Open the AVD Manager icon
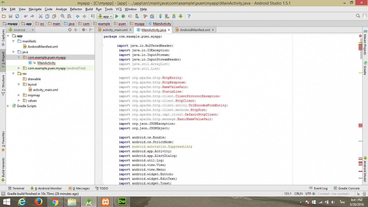Image resolution: width=368 pixels, height=207 pixels. 167,16
